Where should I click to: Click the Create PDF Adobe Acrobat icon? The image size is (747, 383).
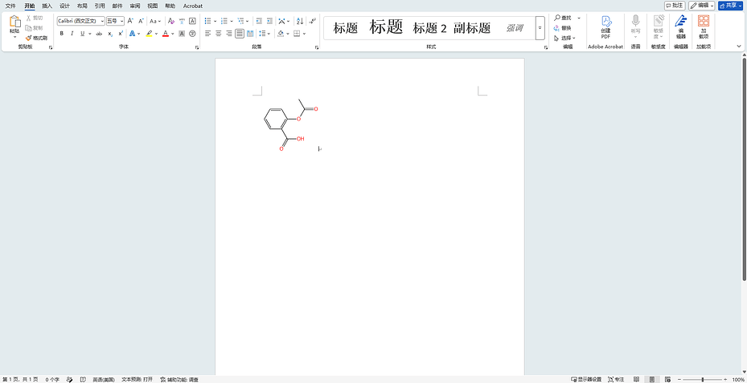(x=605, y=27)
